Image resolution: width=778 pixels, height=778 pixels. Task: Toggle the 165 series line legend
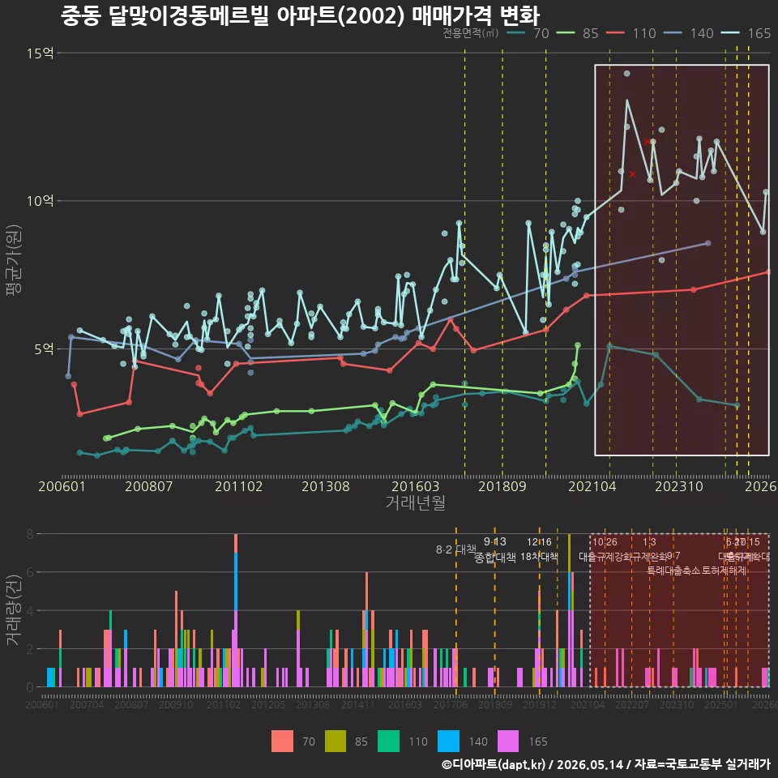(746, 33)
